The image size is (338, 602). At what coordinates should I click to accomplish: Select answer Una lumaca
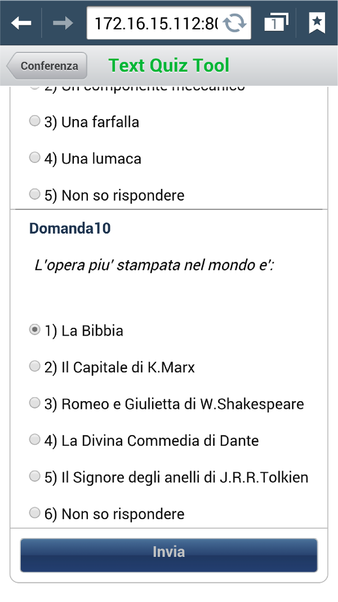[35, 158]
